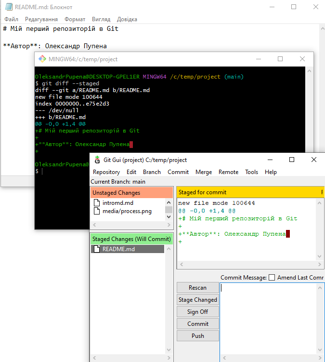Minimize the Git Gui window
The height and width of the screenshot is (362, 325).
click(x=269, y=160)
